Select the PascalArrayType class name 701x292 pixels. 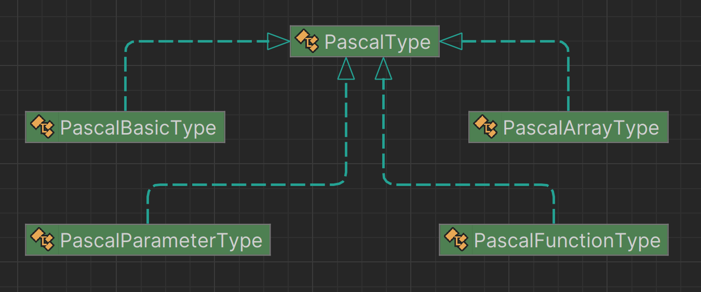click(581, 127)
